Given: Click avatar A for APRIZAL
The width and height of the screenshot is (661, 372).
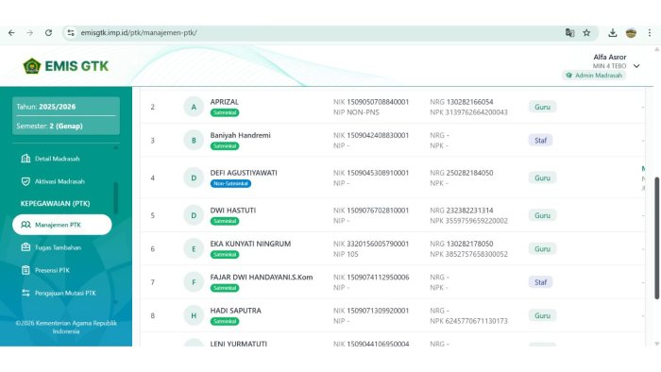Looking at the screenshot, I should click(194, 107).
